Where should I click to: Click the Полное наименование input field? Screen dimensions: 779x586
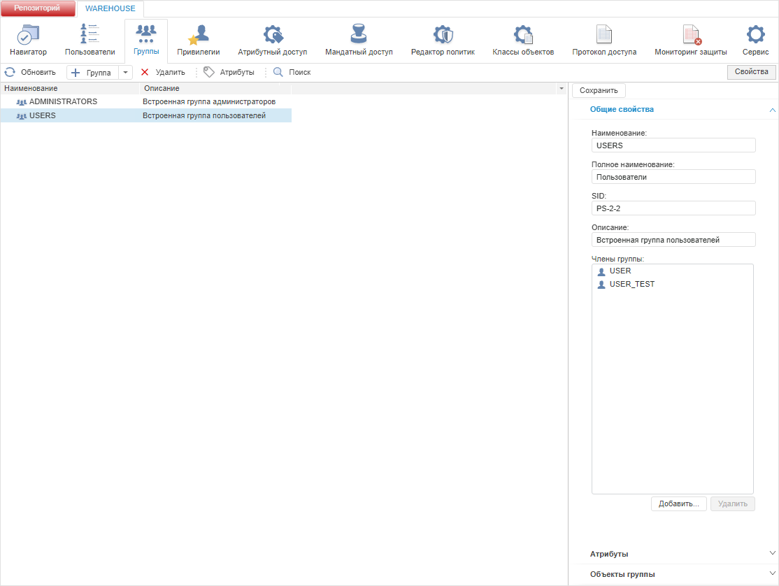673,177
